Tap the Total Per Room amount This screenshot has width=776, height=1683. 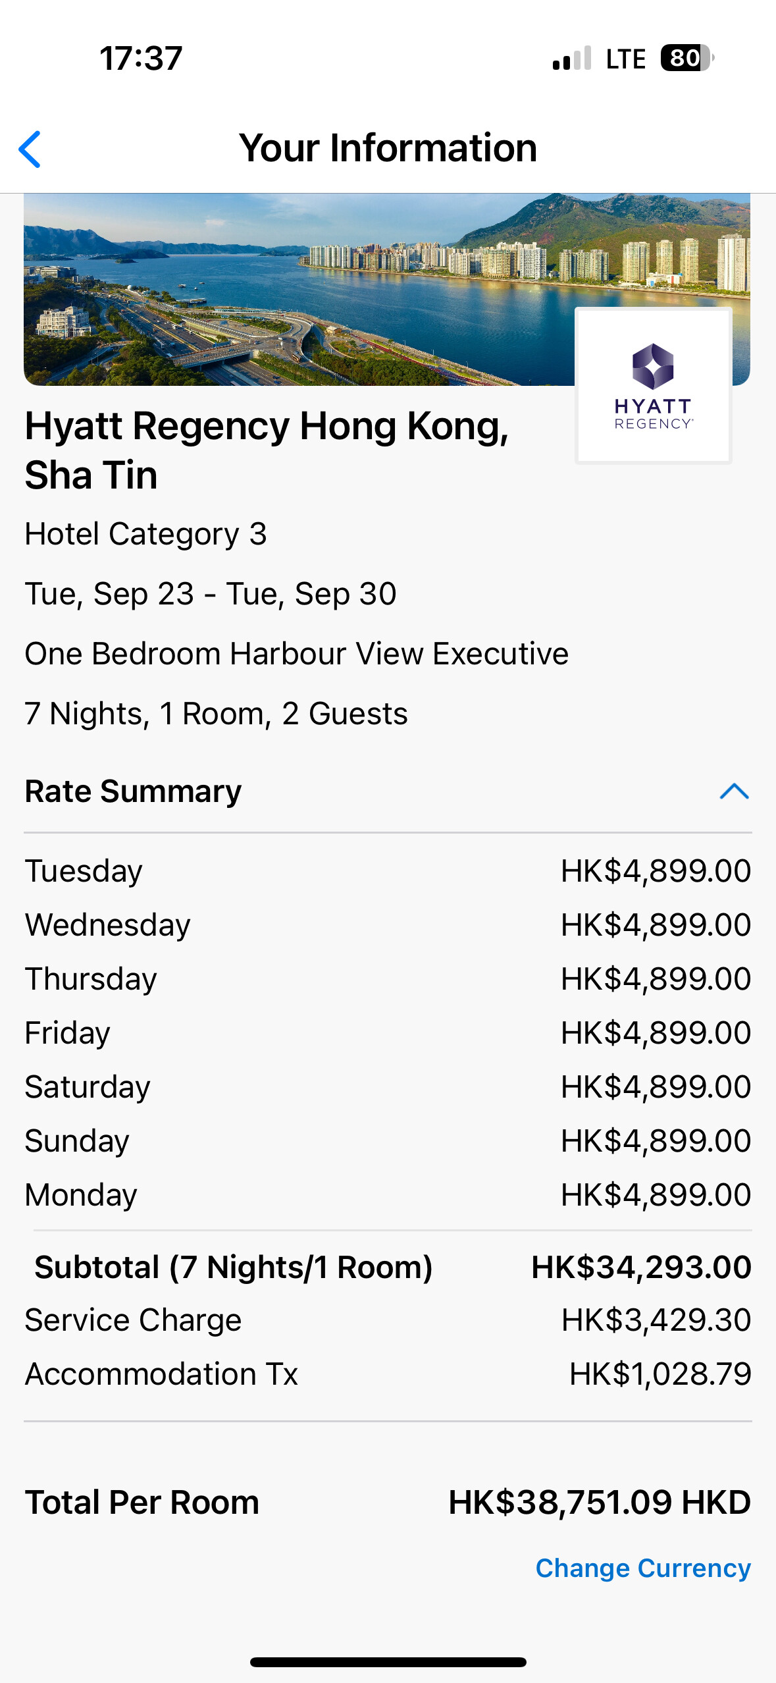pos(599,1502)
